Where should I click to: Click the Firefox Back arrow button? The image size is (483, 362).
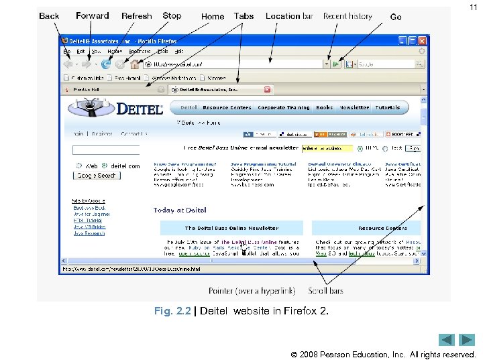[x=68, y=64]
